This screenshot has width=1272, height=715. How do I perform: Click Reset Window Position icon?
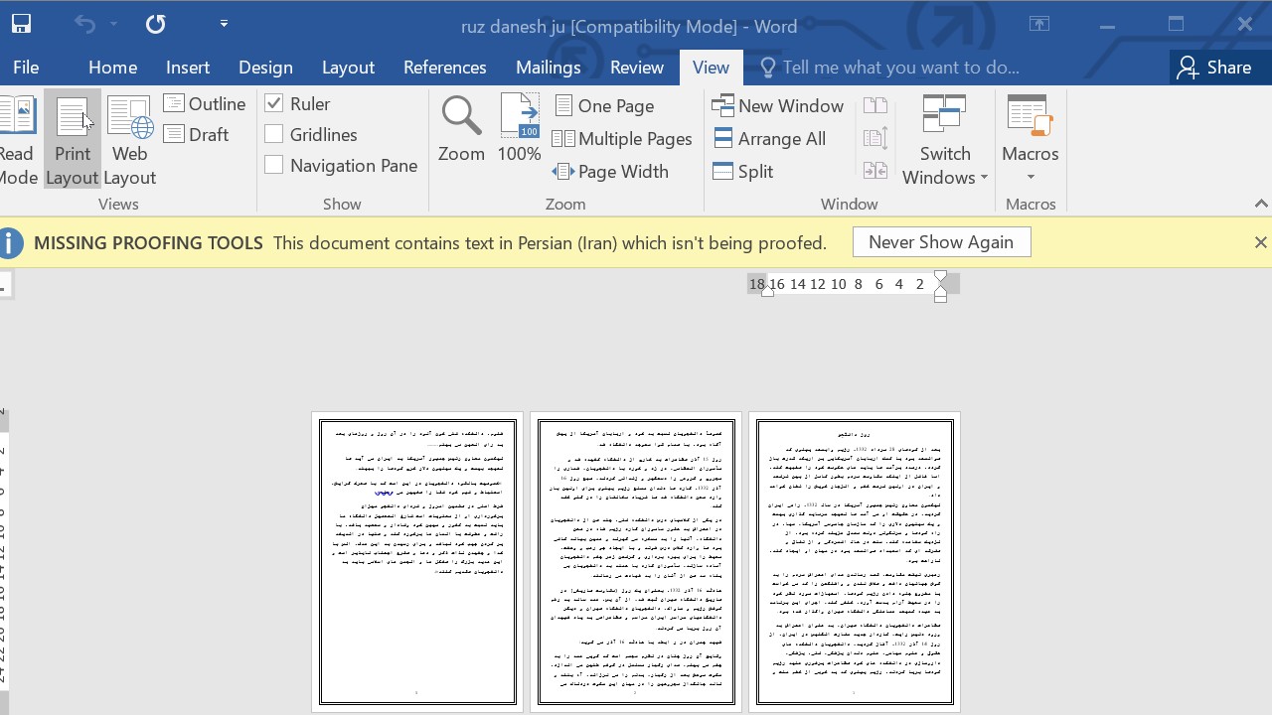pyautogui.click(x=875, y=172)
